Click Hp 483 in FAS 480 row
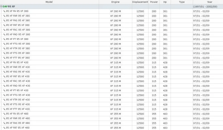 click(165, 123)
